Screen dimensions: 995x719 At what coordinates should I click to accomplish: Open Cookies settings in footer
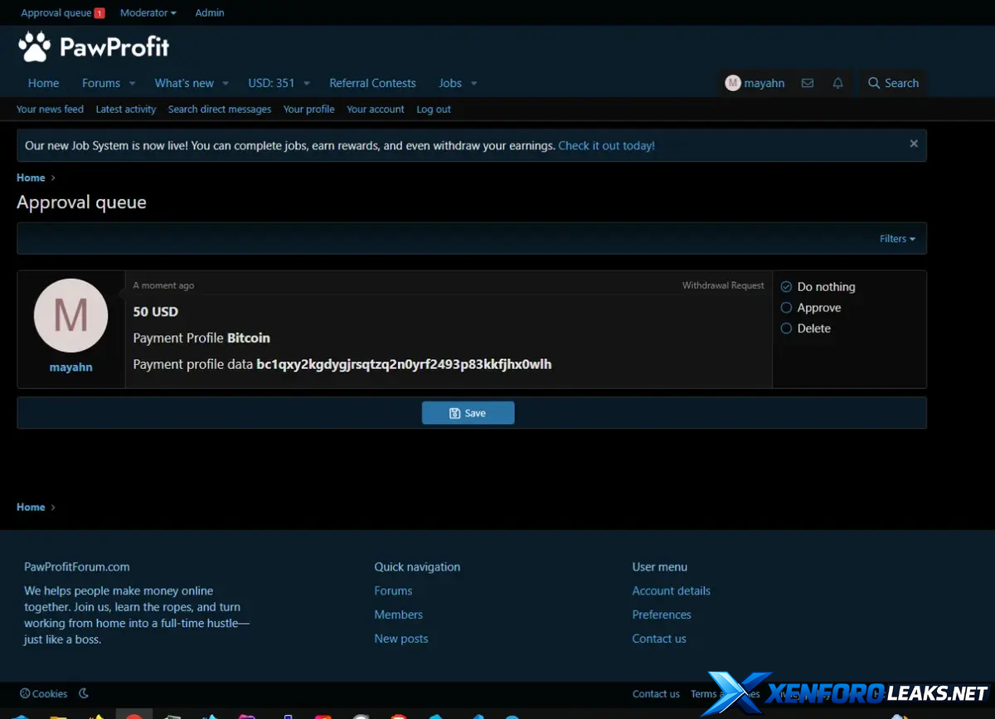[x=43, y=693]
